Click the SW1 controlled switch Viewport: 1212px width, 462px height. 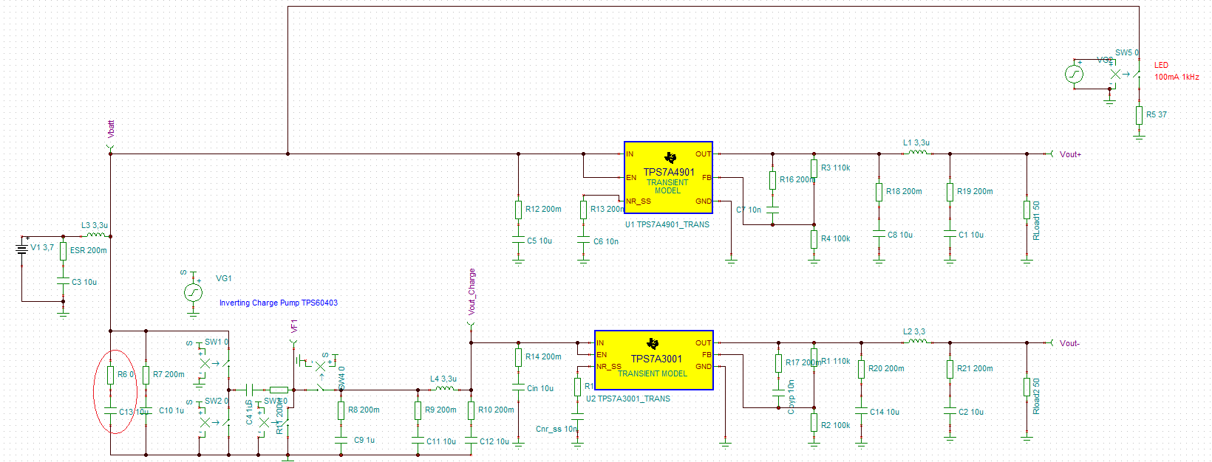pyautogui.click(x=214, y=363)
